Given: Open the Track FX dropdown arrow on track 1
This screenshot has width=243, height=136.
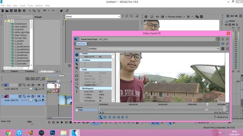Looking at the screenshot, I should click(x=35, y=85).
